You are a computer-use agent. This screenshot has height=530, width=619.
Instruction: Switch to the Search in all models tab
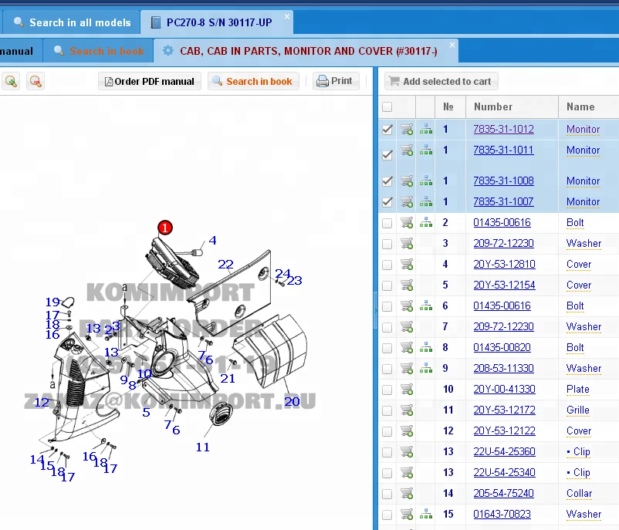tap(72, 22)
